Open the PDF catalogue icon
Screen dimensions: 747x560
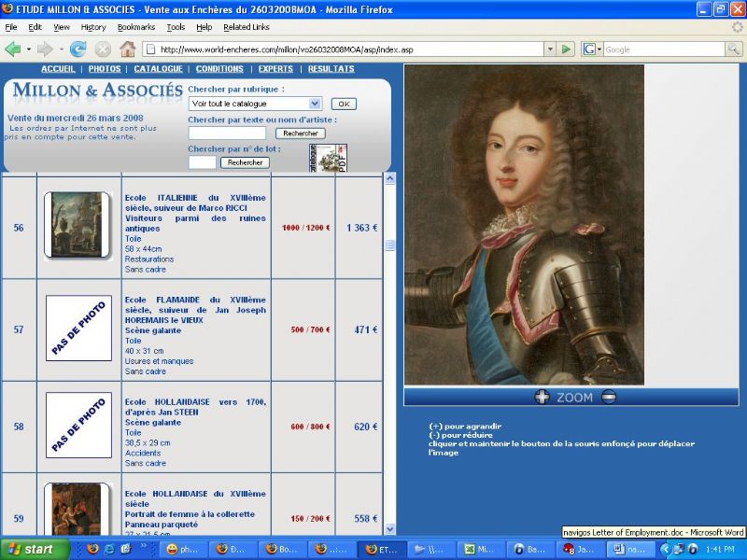(331, 159)
